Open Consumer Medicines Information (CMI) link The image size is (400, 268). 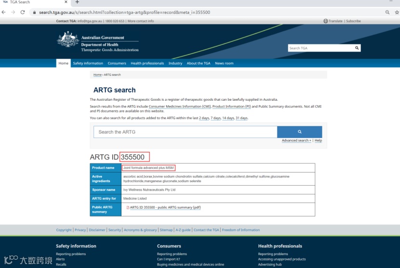tap(180, 107)
